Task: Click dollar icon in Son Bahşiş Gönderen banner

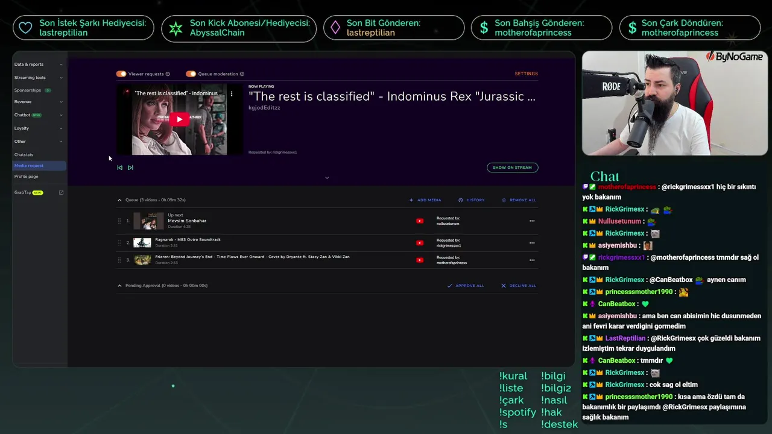Action: pyautogui.click(x=484, y=28)
